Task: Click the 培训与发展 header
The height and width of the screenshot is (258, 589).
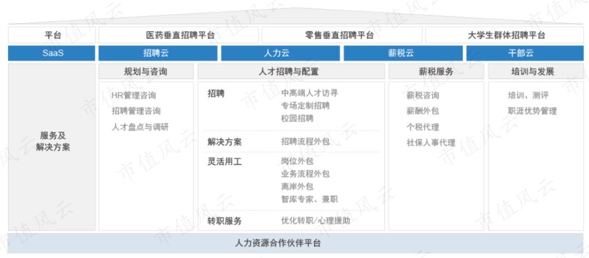Action: 536,71
